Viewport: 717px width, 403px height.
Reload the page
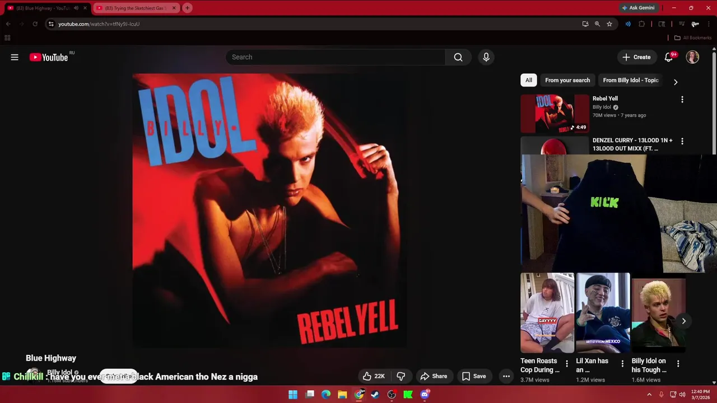(35, 24)
